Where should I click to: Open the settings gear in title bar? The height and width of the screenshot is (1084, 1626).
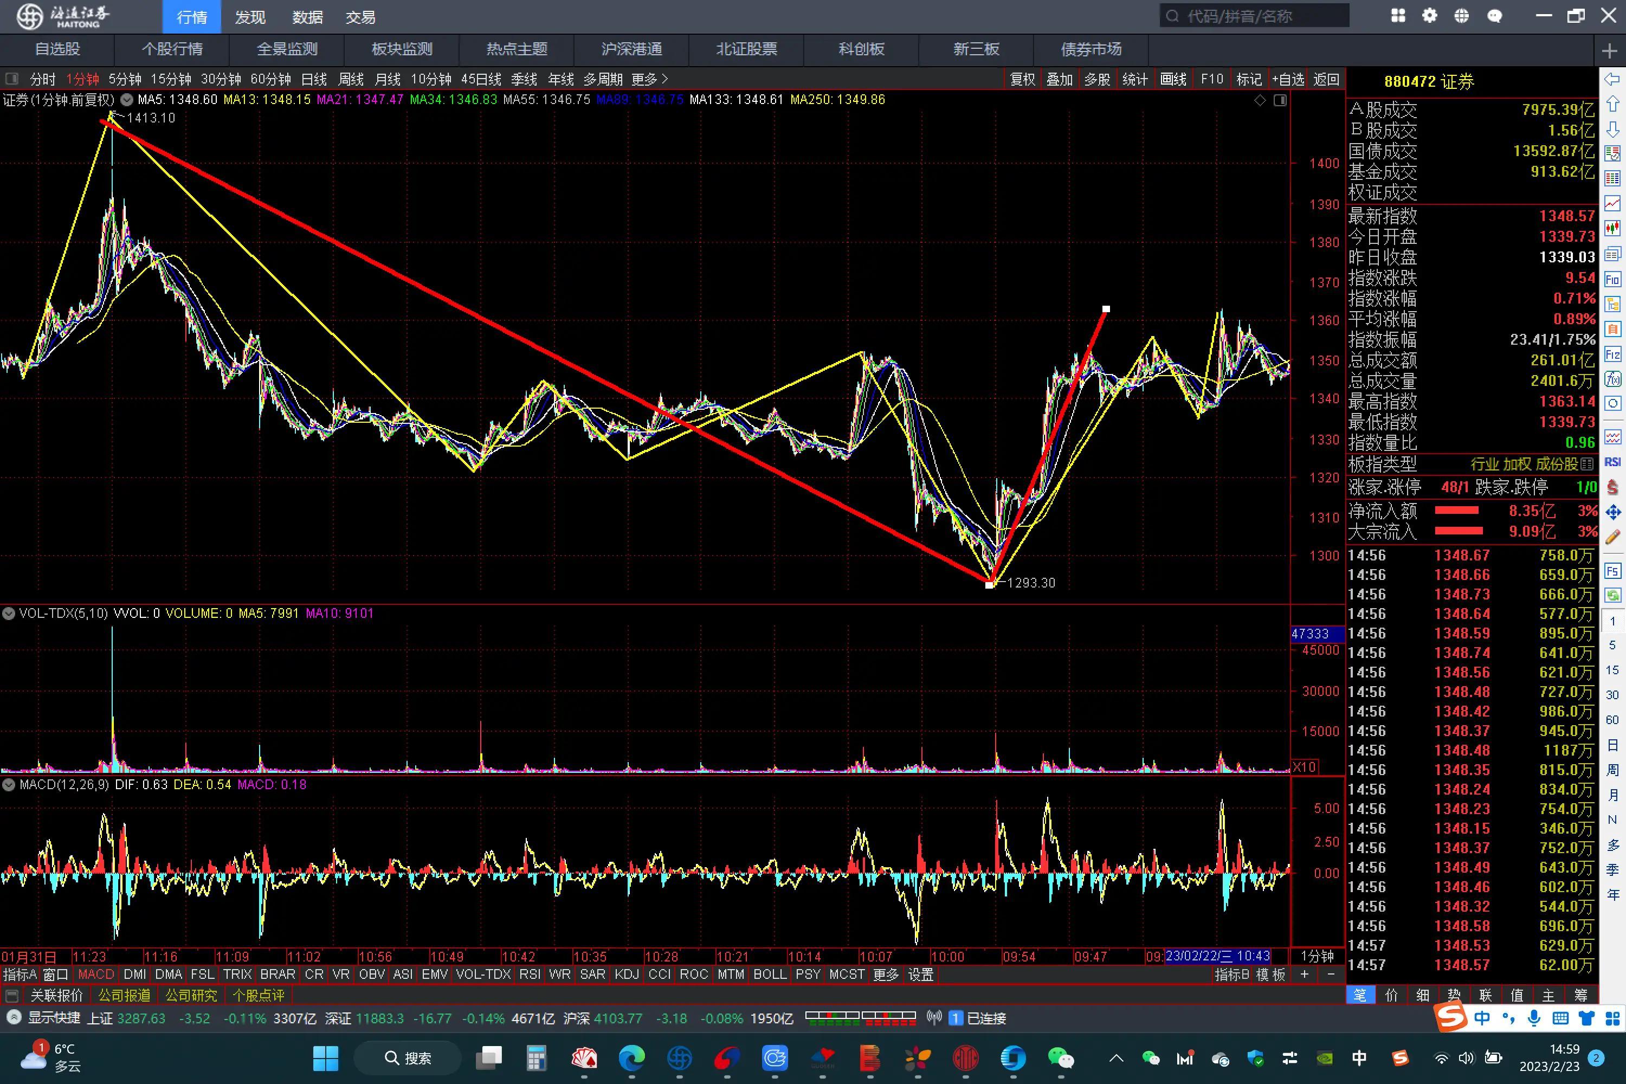click(x=1430, y=16)
